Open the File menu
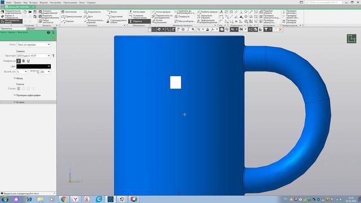Screen dimensions: 361x203 click(9, 2)
